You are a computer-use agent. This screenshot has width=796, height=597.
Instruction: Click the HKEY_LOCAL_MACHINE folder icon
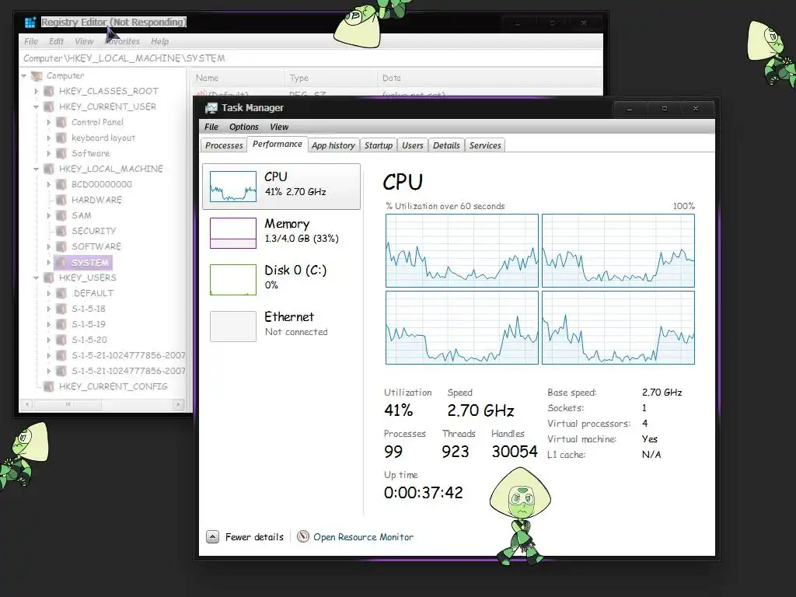(49, 169)
